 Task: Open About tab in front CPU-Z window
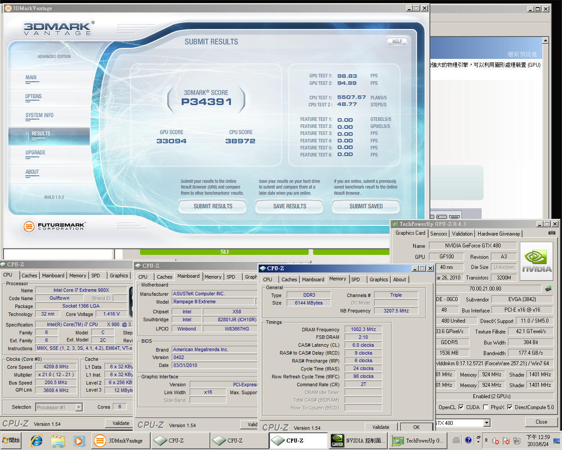[x=400, y=279]
